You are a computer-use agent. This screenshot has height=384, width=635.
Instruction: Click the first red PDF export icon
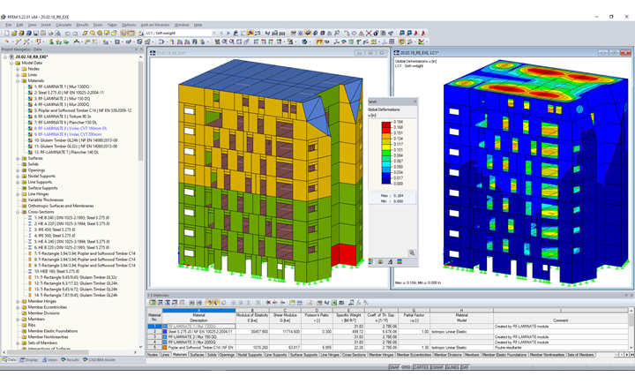(x=416, y=33)
